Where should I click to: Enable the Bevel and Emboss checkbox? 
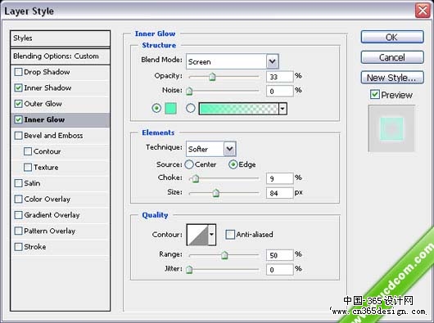pos(18,136)
